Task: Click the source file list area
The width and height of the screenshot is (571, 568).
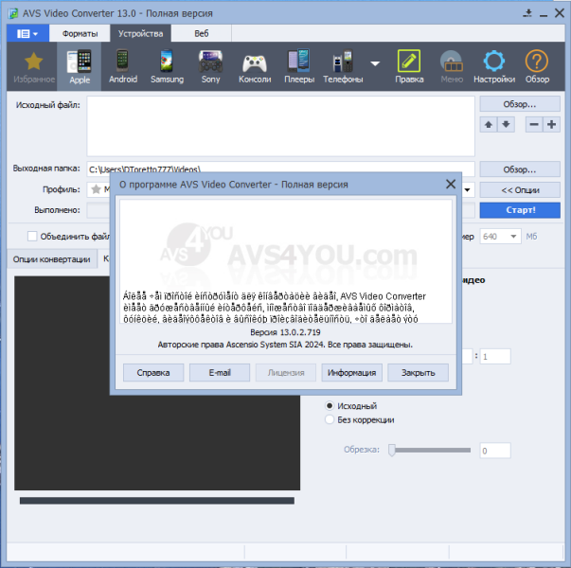Action: point(280,126)
